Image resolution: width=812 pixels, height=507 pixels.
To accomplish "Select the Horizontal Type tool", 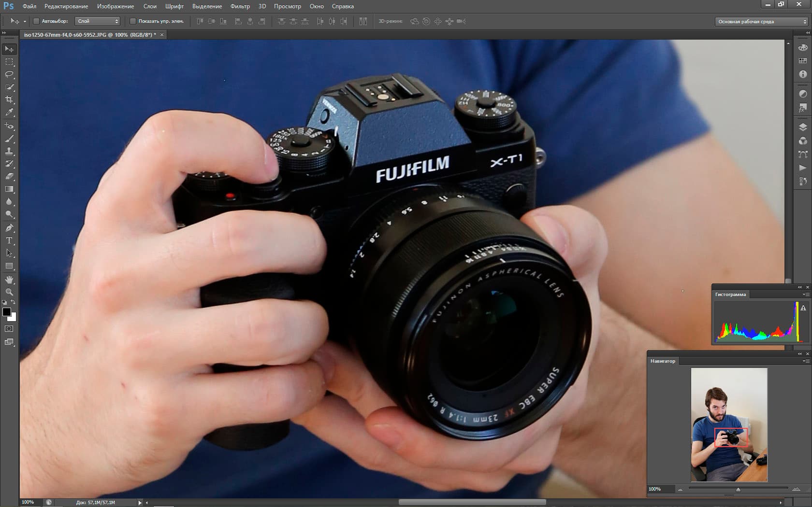I will (x=9, y=240).
